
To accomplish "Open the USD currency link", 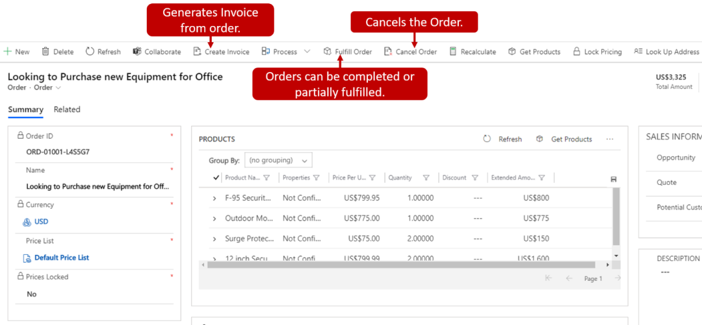I will (41, 222).
